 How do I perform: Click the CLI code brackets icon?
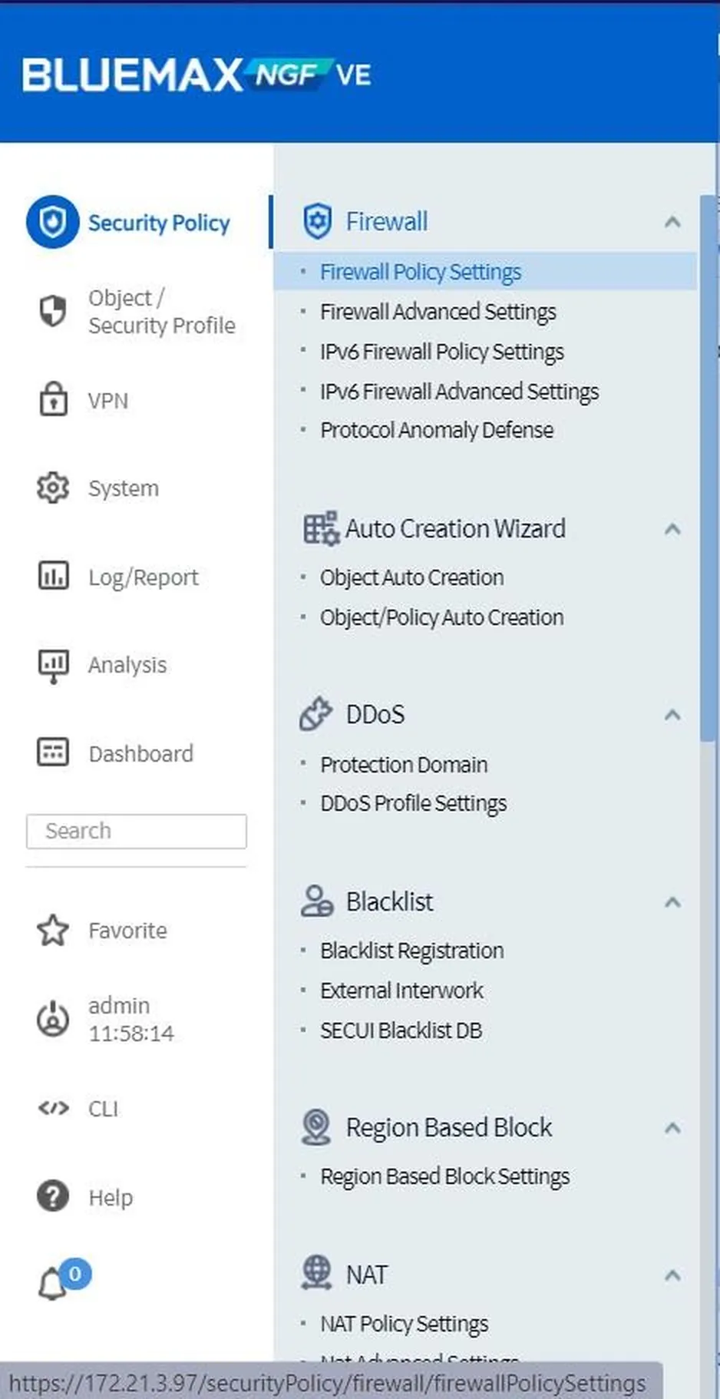pos(53,1108)
